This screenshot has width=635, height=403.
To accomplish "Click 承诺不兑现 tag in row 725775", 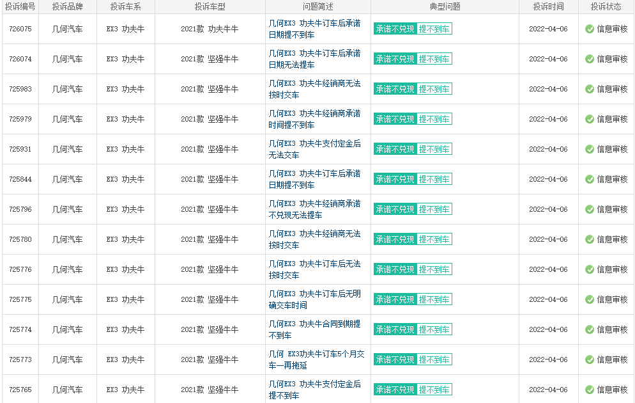I will [x=395, y=299].
